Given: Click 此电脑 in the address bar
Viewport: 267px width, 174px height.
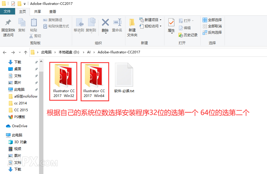Looking at the screenshot, I should tap(46, 52).
